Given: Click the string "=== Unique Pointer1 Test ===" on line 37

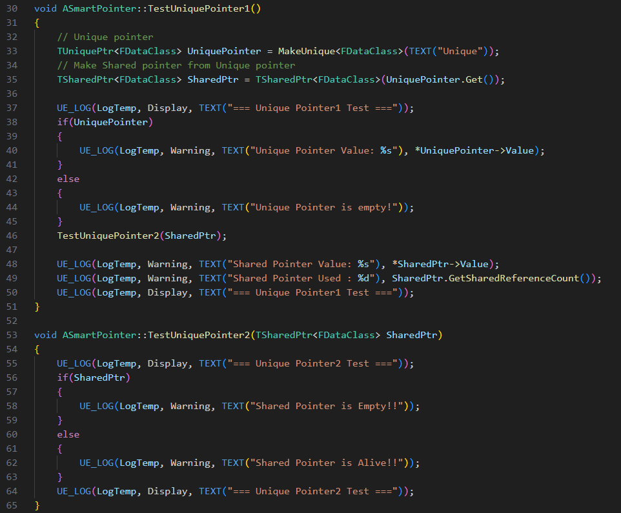Looking at the screenshot, I should (x=312, y=108).
